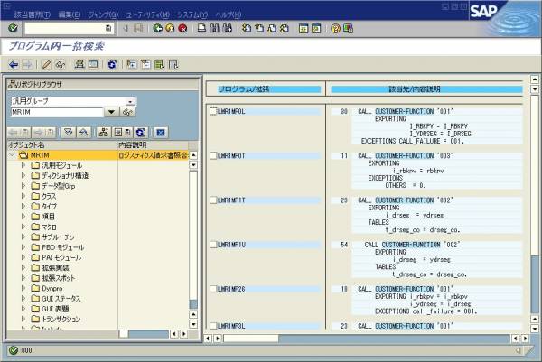The height and width of the screenshot is (362, 542).
Task: Open the システム(Y) menu
Action: point(191,14)
